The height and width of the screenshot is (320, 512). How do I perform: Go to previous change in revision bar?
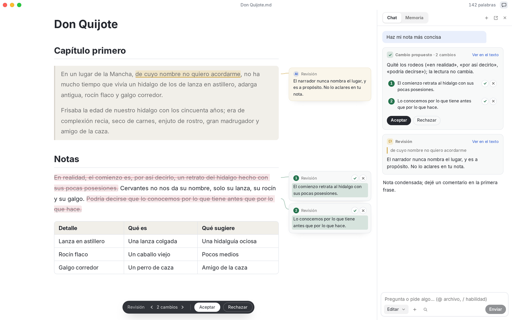(152, 307)
